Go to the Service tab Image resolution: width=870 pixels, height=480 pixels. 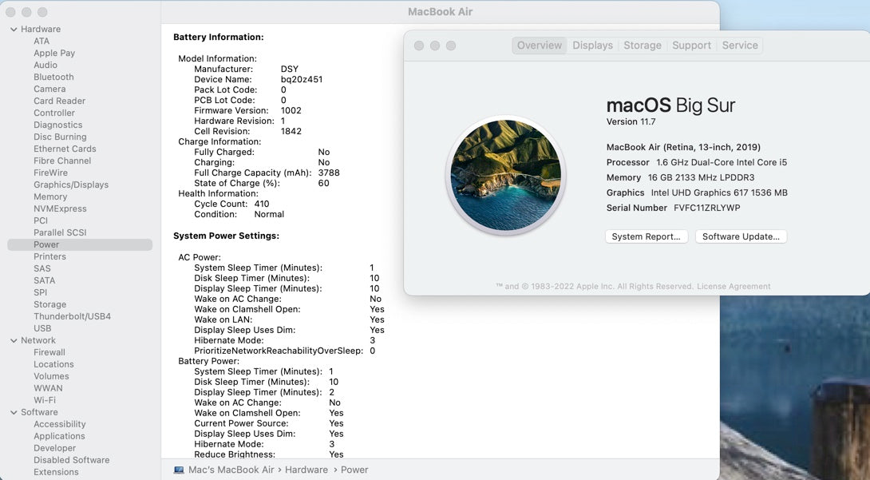tap(739, 46)
